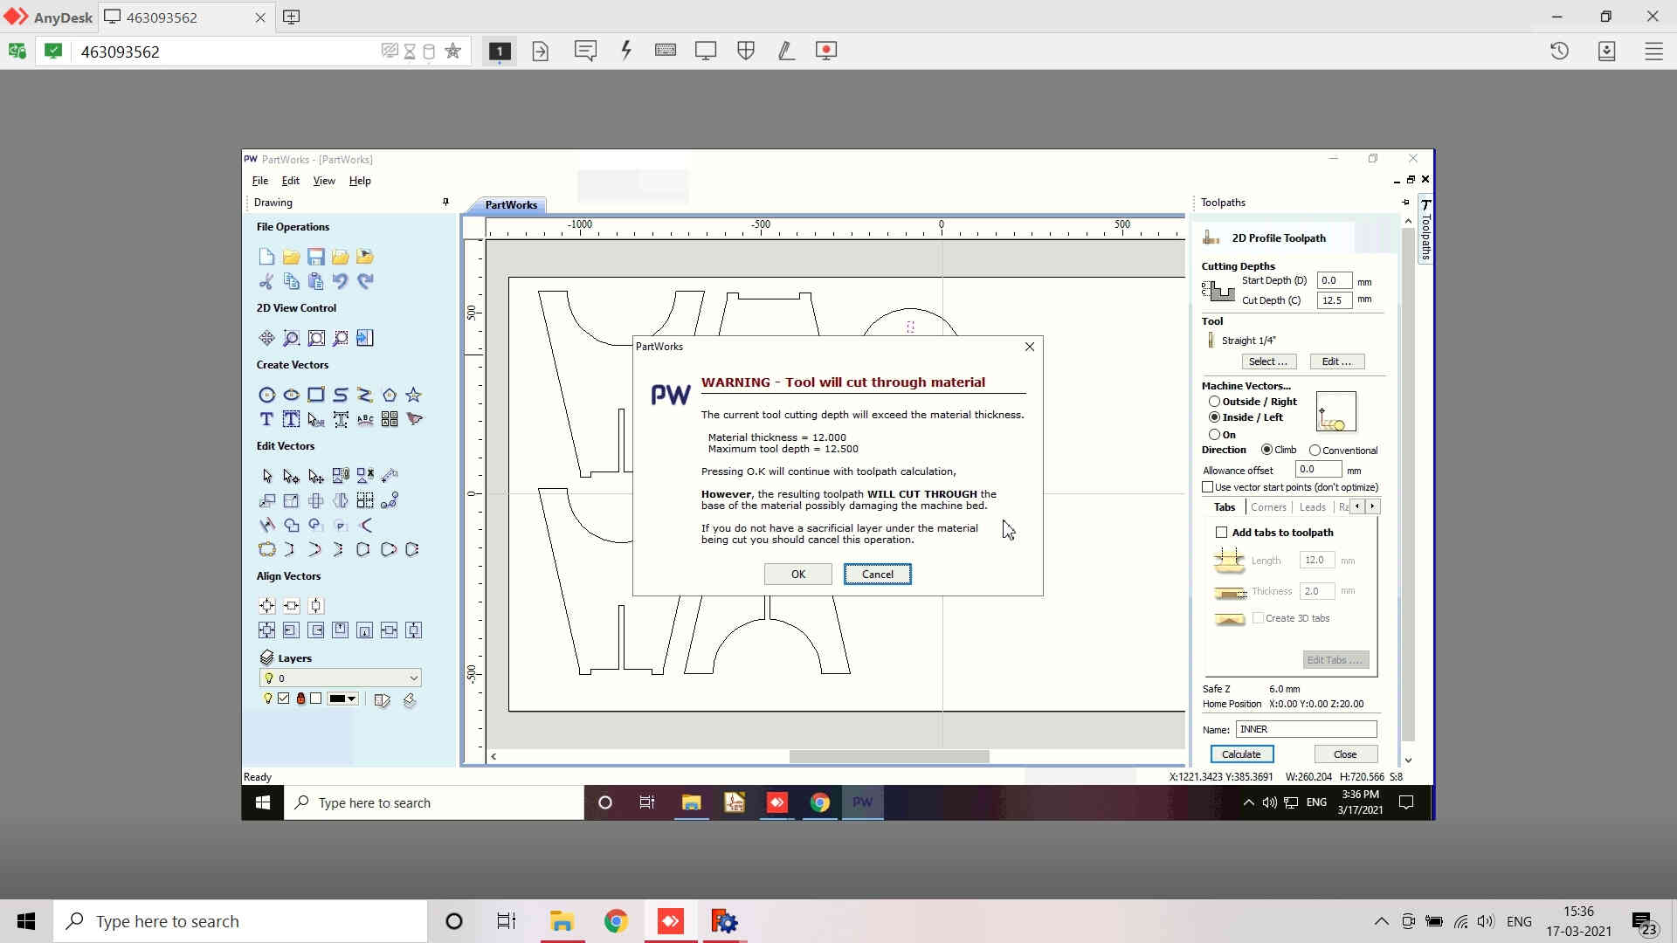Select the Outside / Right option
The image size is (1677, 943).
[1214, 402]
